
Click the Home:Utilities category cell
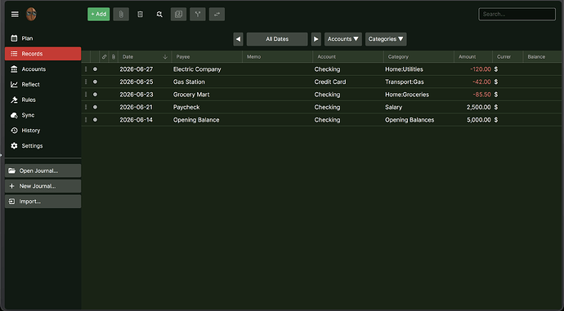point(419,69)
